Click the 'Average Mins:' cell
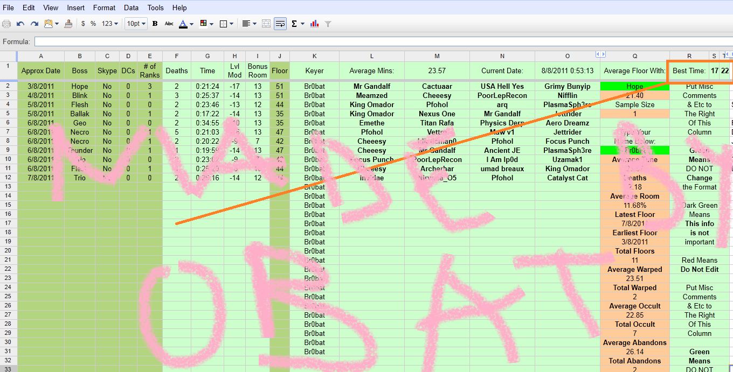The width and height of the screenshot is (733, 372). point(372,71)
